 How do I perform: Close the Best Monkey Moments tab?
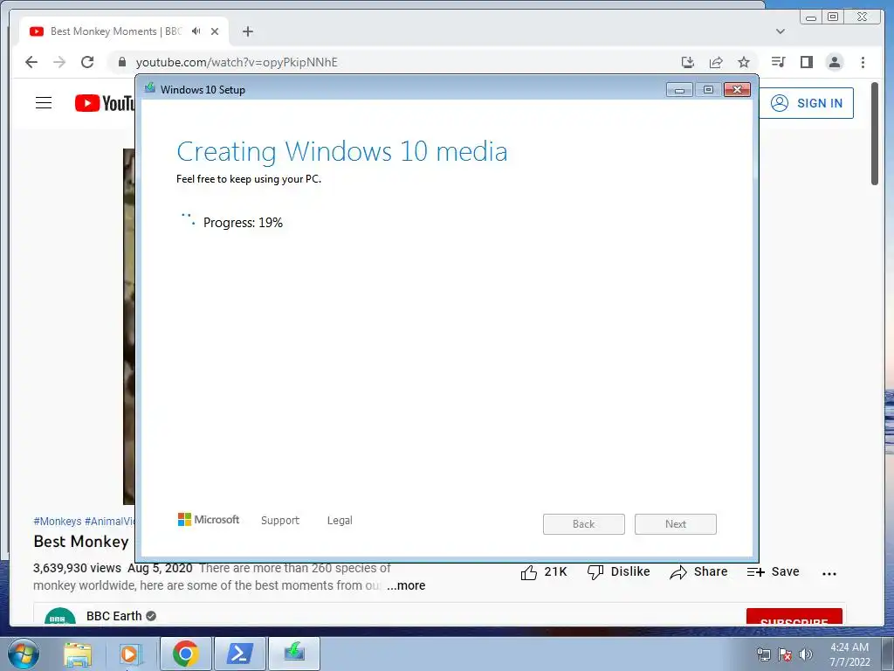coord(215,31)
